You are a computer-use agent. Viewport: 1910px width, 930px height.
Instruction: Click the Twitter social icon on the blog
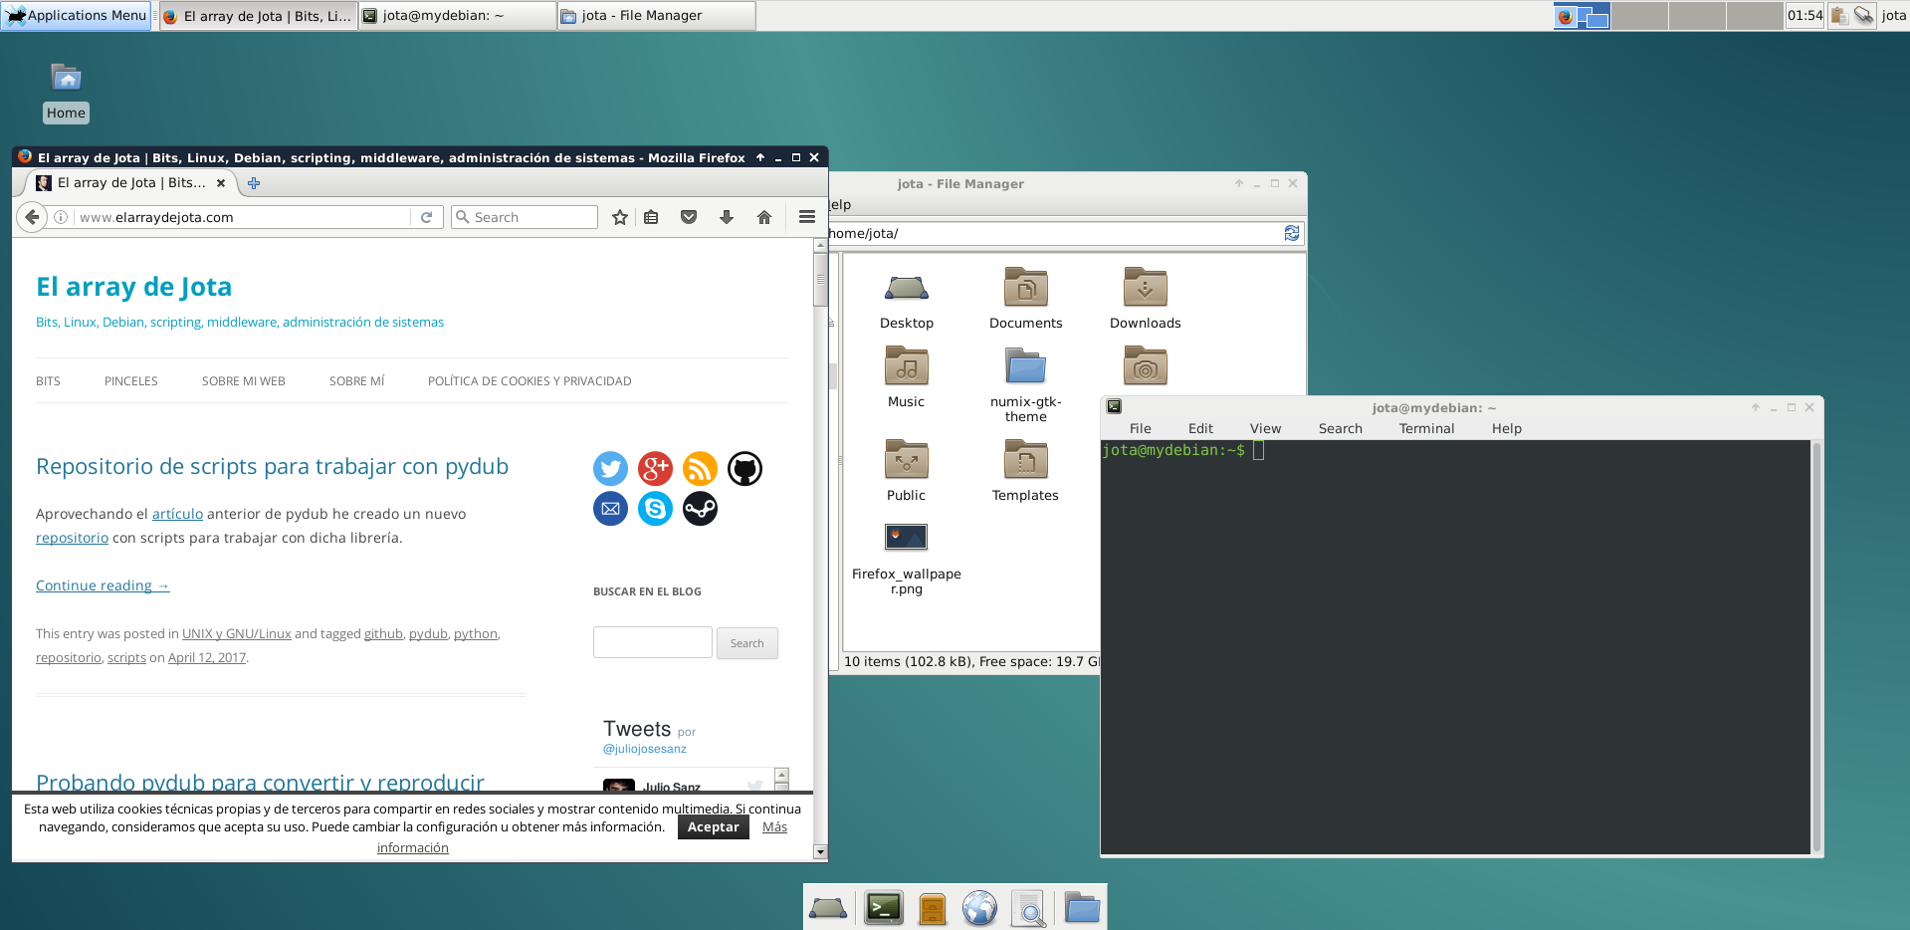pos(610,468)
